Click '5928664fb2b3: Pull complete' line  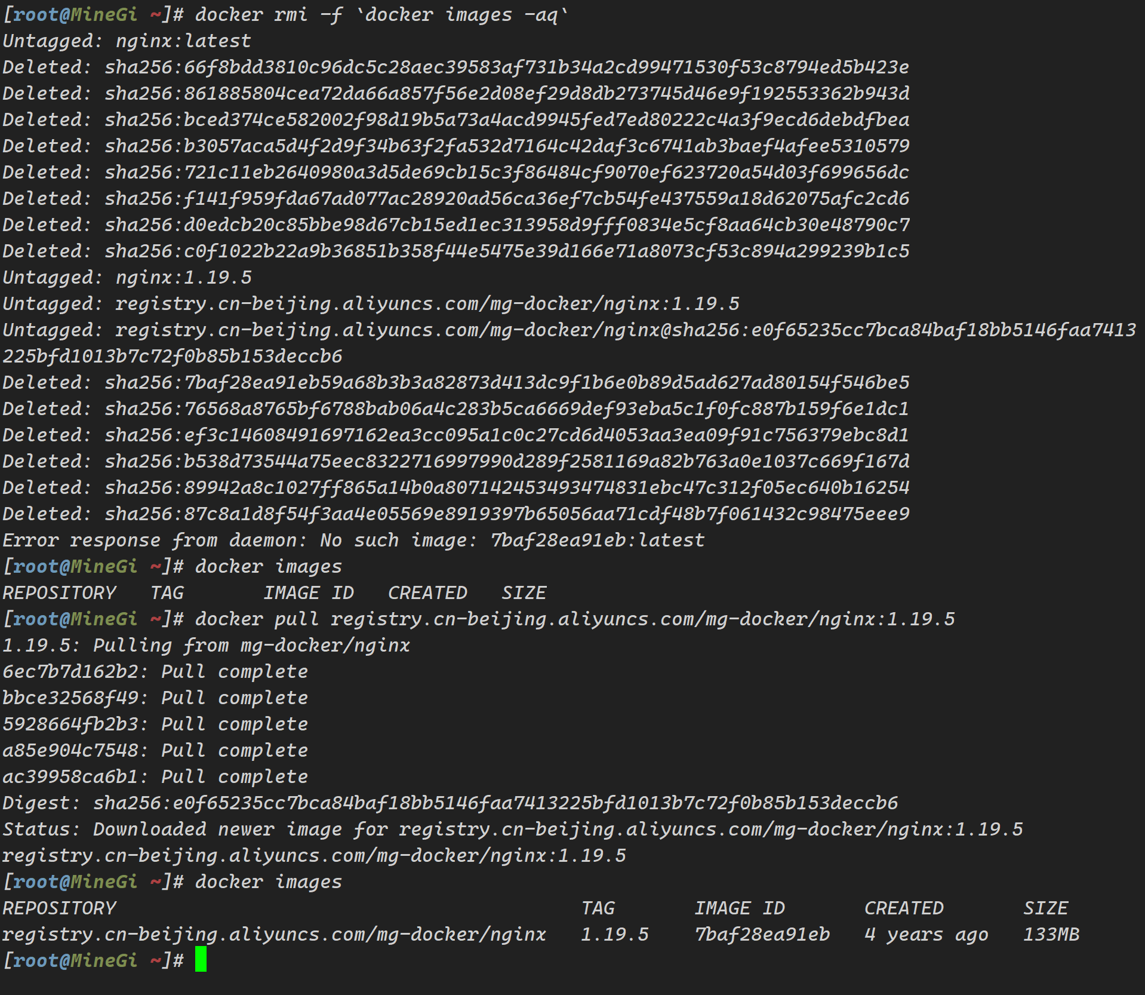point(155,724)
